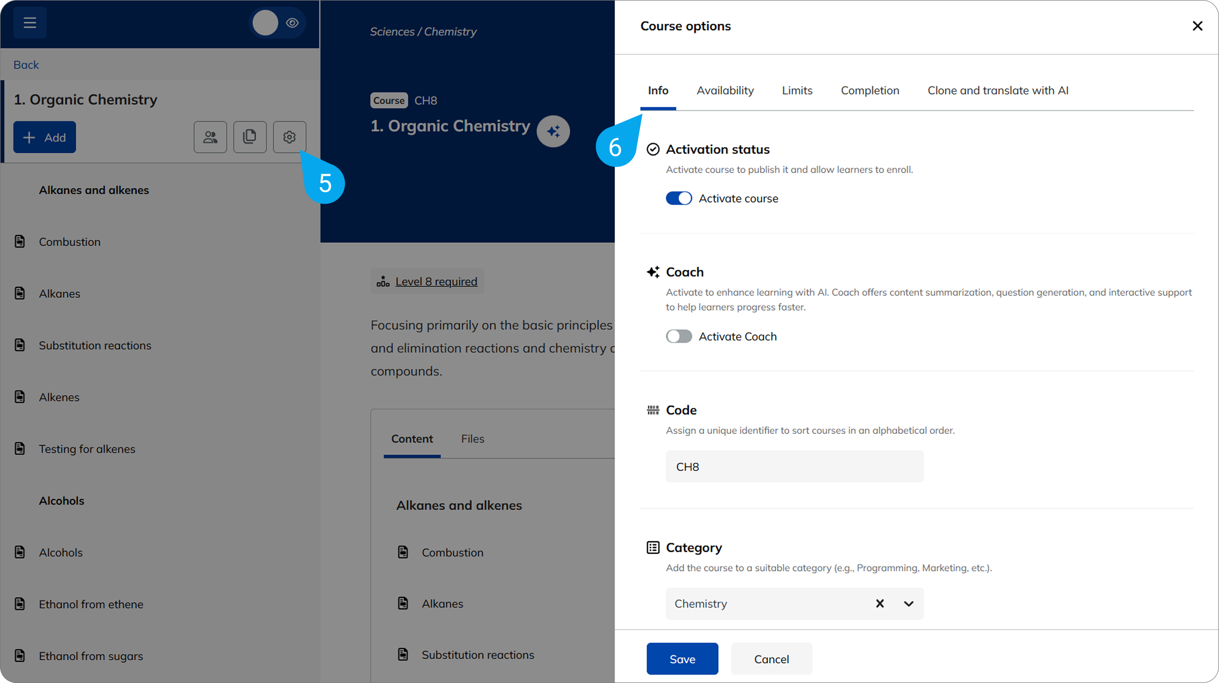Select the Files tab
The width and height of the screenshot is (1219, 683).
472,439
